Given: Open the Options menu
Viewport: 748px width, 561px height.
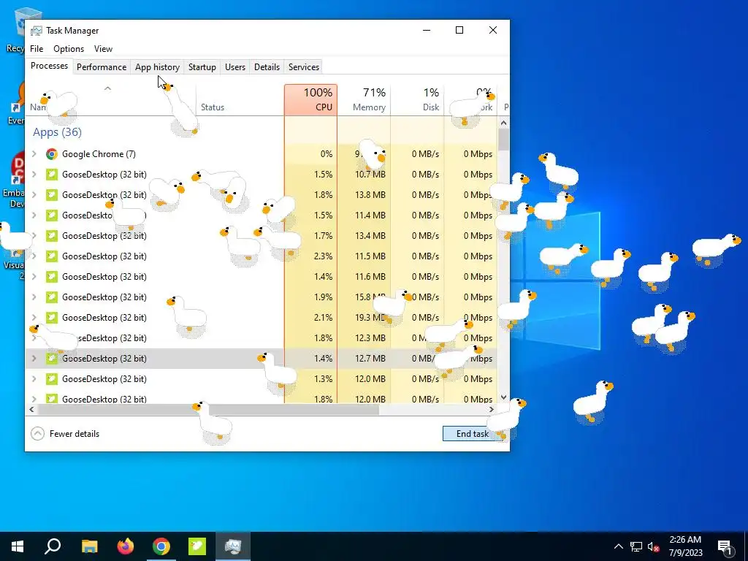Looking at the screenshot, I should 69,49.
